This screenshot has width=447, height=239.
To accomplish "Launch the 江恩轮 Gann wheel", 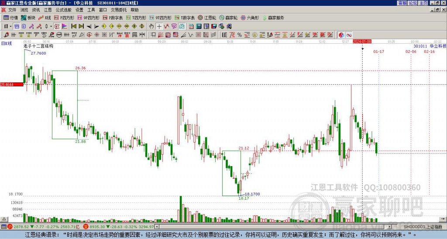I will [207, 17].
